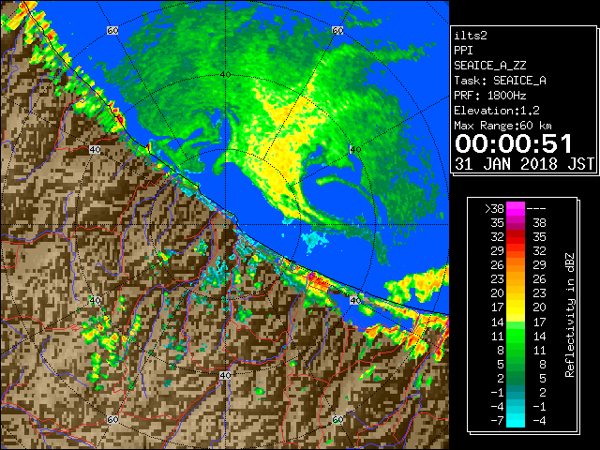The width and height of the screenshot is (600, 450).
Task: Click the Max Range:60 km text
Action: pyautogui.click(x=503, y=126)
